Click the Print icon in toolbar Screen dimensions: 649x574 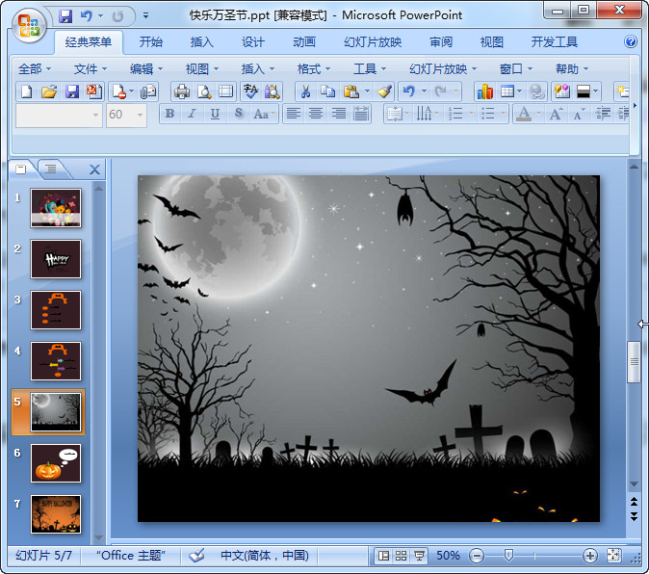click(181, 91)
